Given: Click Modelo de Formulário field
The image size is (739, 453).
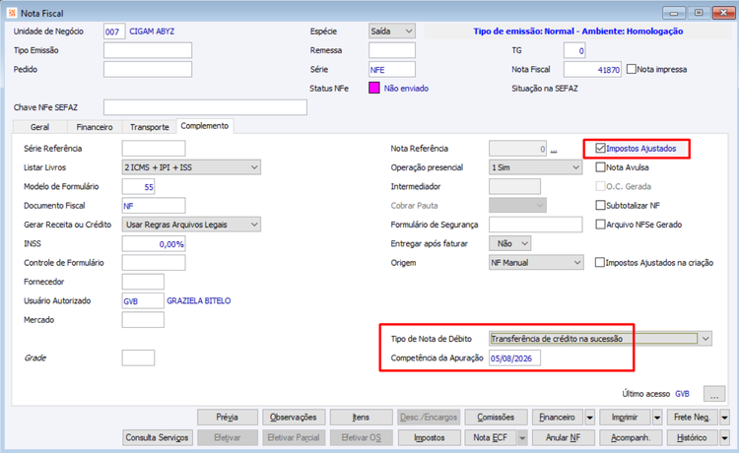Looking at the screenshot, I should [138, 186].
